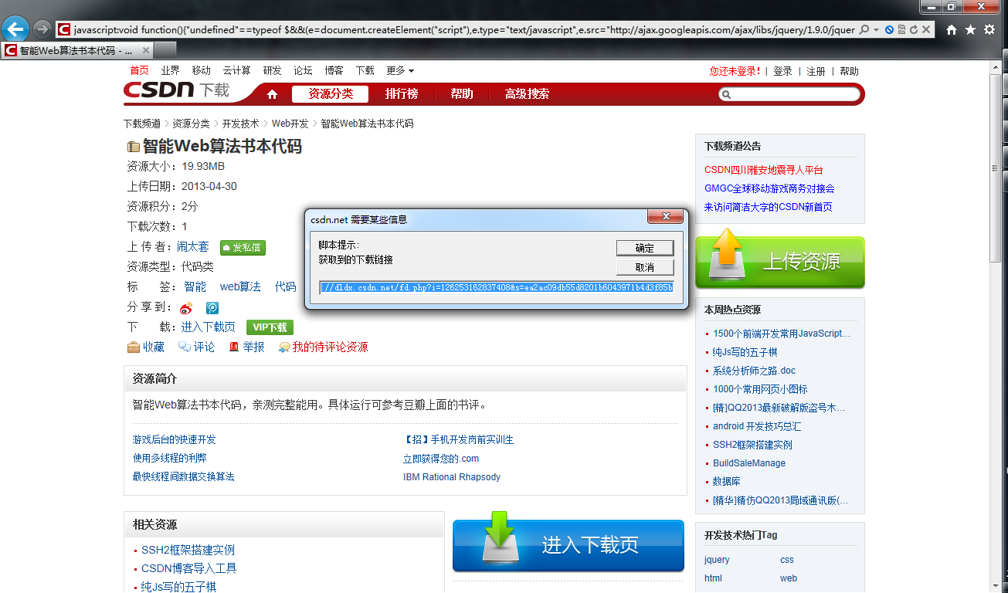Open the address bar autocomplete dropdown arrow

click(x=877, y=29)
